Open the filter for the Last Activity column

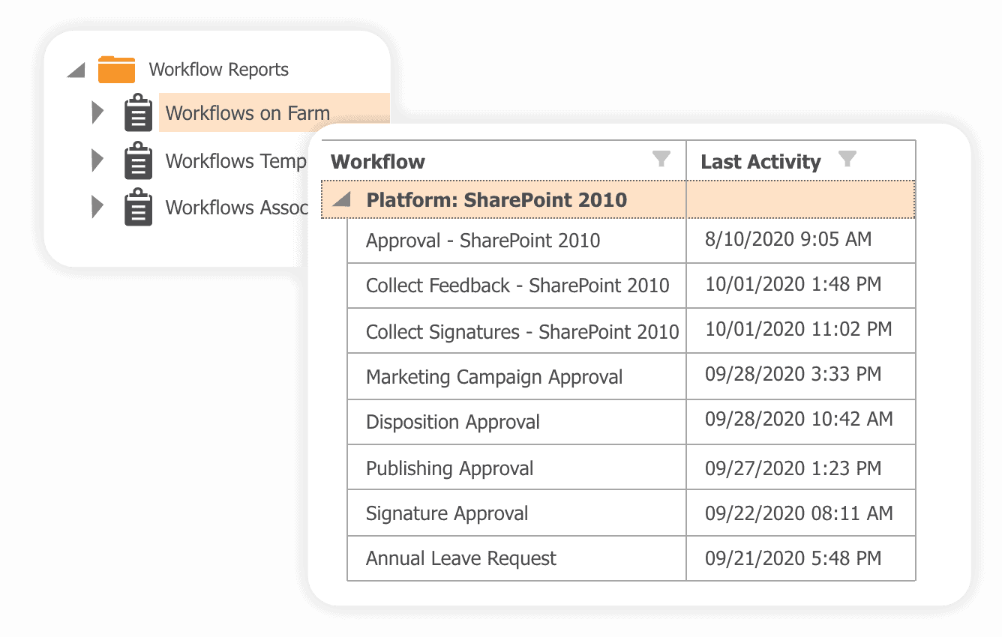pos(847,159)
